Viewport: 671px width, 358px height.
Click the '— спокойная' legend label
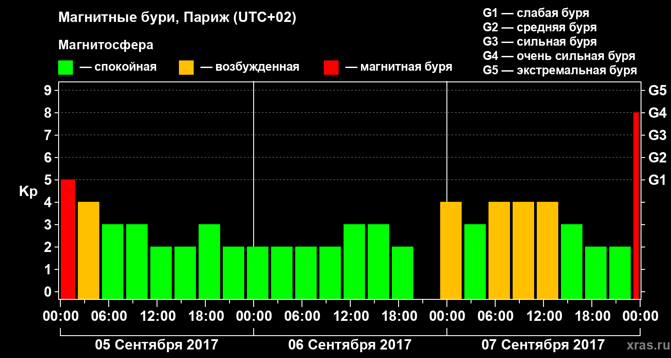tap(118, 68)
